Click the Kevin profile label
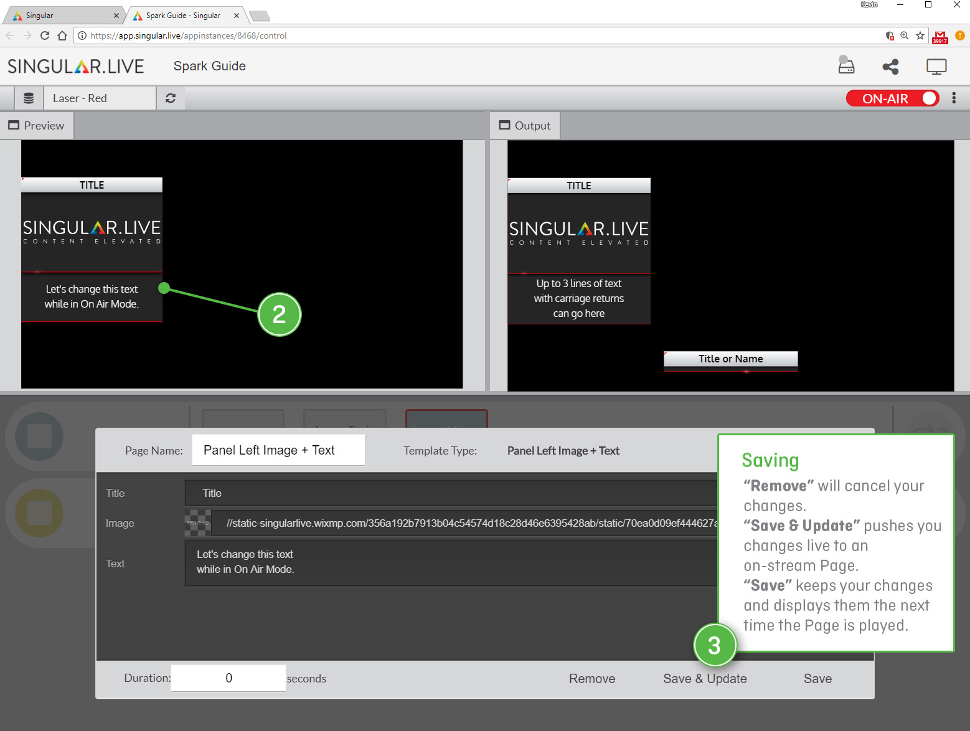This screenshot has height=731, width=970. point(869,4)
